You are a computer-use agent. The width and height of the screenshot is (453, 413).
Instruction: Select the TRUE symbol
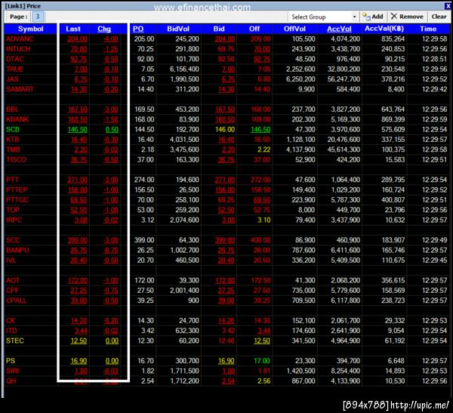(x=15, y=69)
